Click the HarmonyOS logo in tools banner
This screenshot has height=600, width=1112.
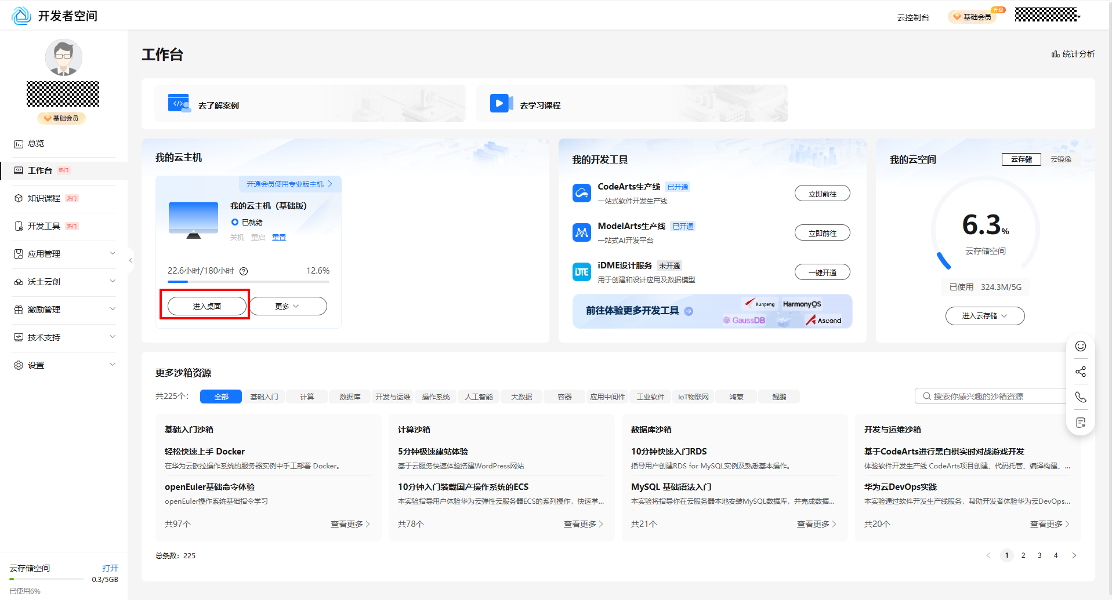pyautogui.click(x=802, y=304)
